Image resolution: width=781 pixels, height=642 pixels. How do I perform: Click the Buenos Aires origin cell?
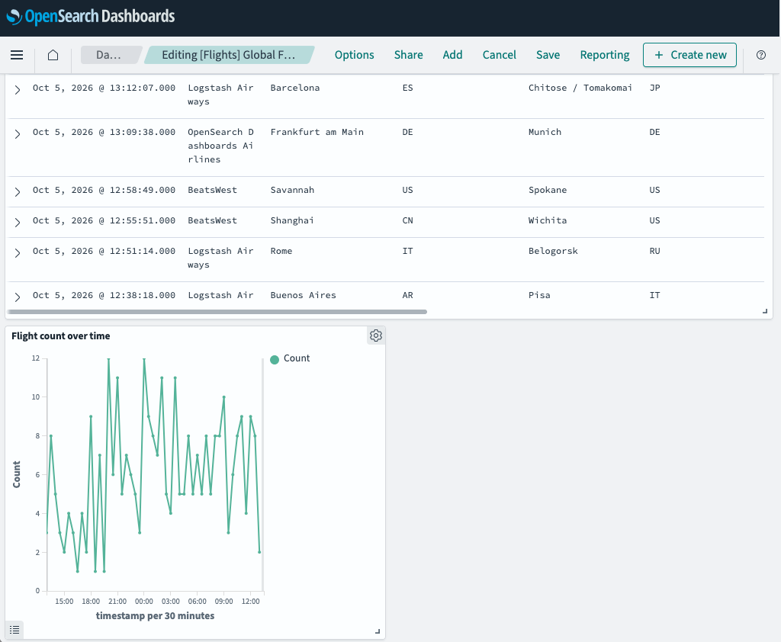click(x=304, y=295)
